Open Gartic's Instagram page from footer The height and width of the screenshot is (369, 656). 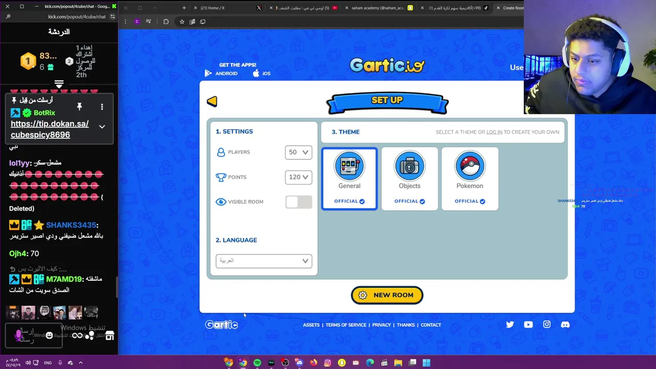tap(547, 324)
